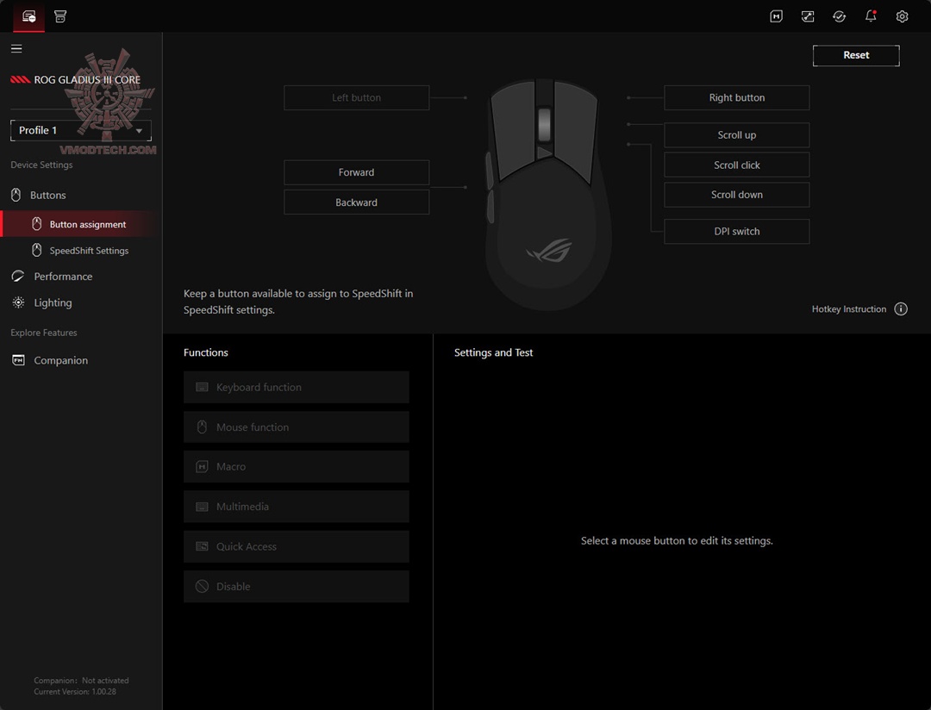Choose Mouse function option
This screenshot has width=931, height=710.
click(297, 427)
